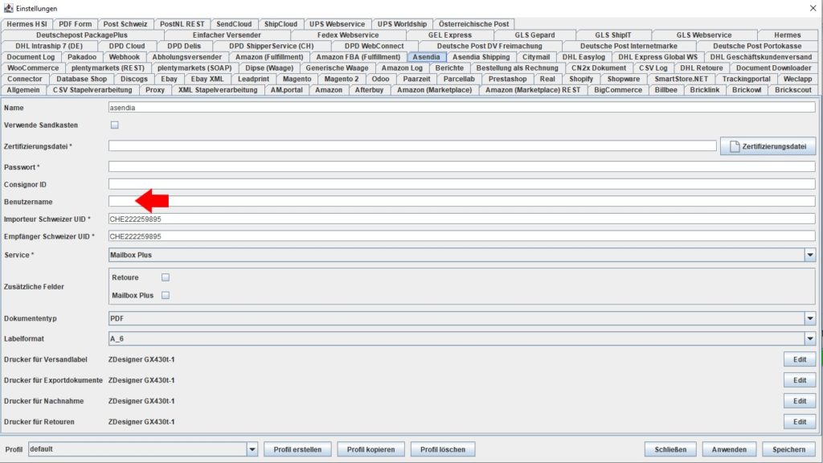Open the WooCommerce tab
This screenshot has width=823, height=463.
pos(32,68)
